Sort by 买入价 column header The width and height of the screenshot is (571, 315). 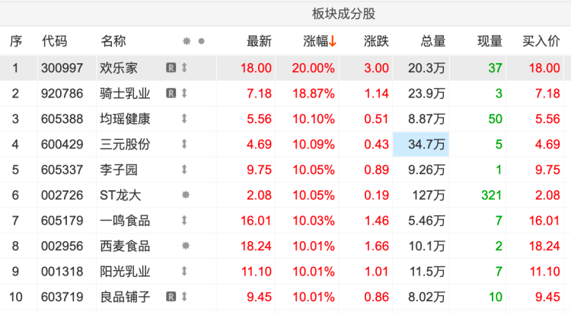pyautogui.click(x=541, y=41)
